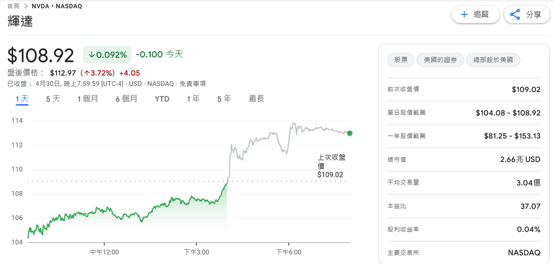The image size is (554, 264).
Task: Click the 本益比 label
Action: pos(397,206)
